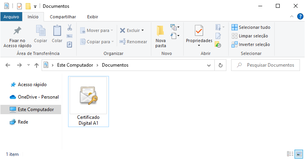Click Inverter seleção
This screenshot has width=305, height=159.
coord(251,44)
